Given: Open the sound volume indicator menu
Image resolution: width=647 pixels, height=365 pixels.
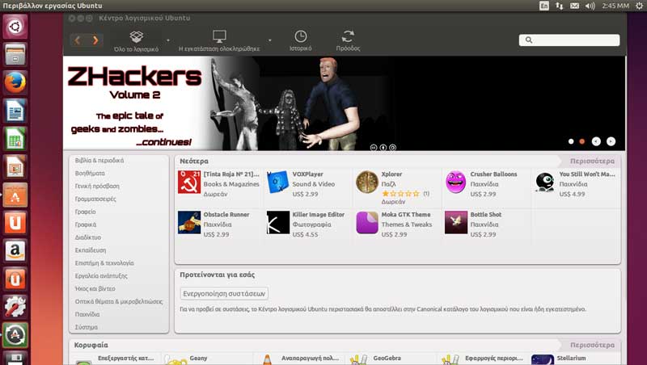Looking at the screenshot, I should 590,6.
